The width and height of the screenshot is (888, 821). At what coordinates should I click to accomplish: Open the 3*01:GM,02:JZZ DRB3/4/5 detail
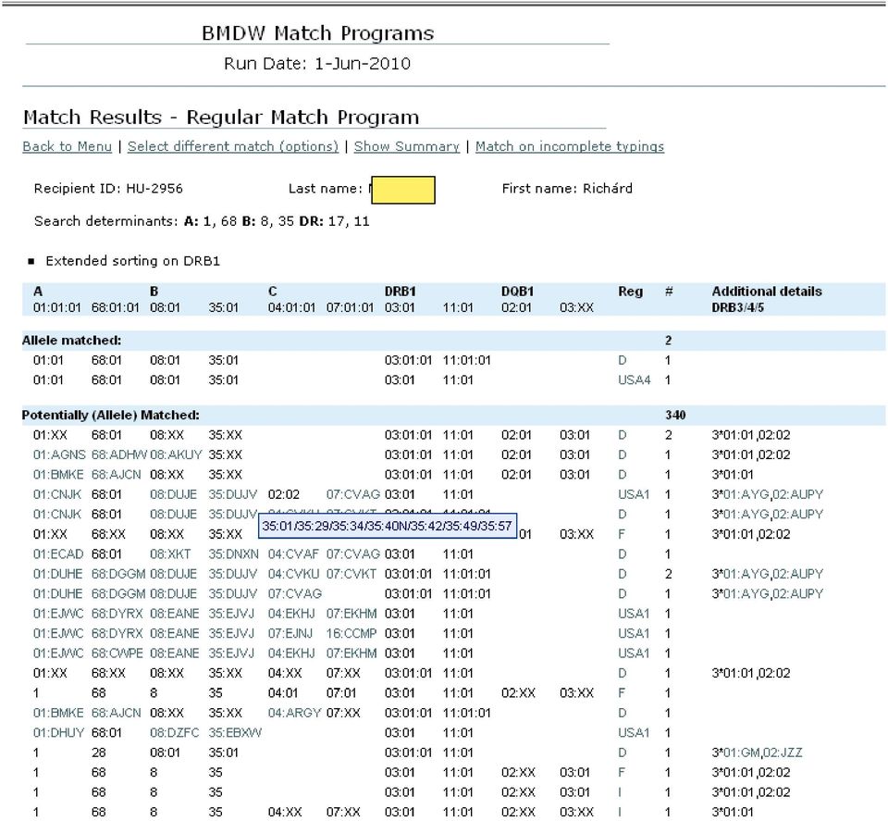pos(757,752)
